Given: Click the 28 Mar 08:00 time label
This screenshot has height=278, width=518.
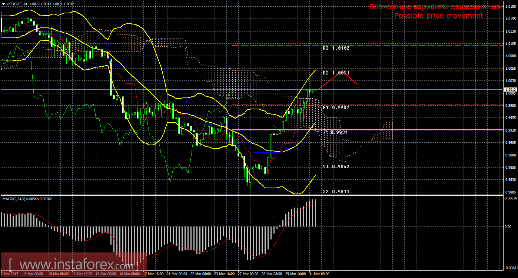Looking at the screenshot, I should coord(272,274).
